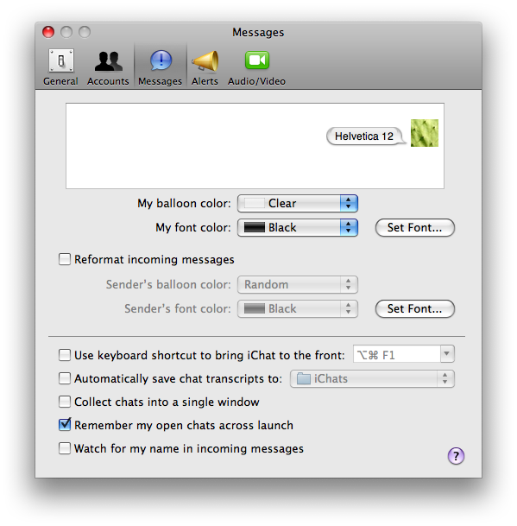Open the My font color dropdown
The width and height of the screenshot is (517, 526).
298,227
